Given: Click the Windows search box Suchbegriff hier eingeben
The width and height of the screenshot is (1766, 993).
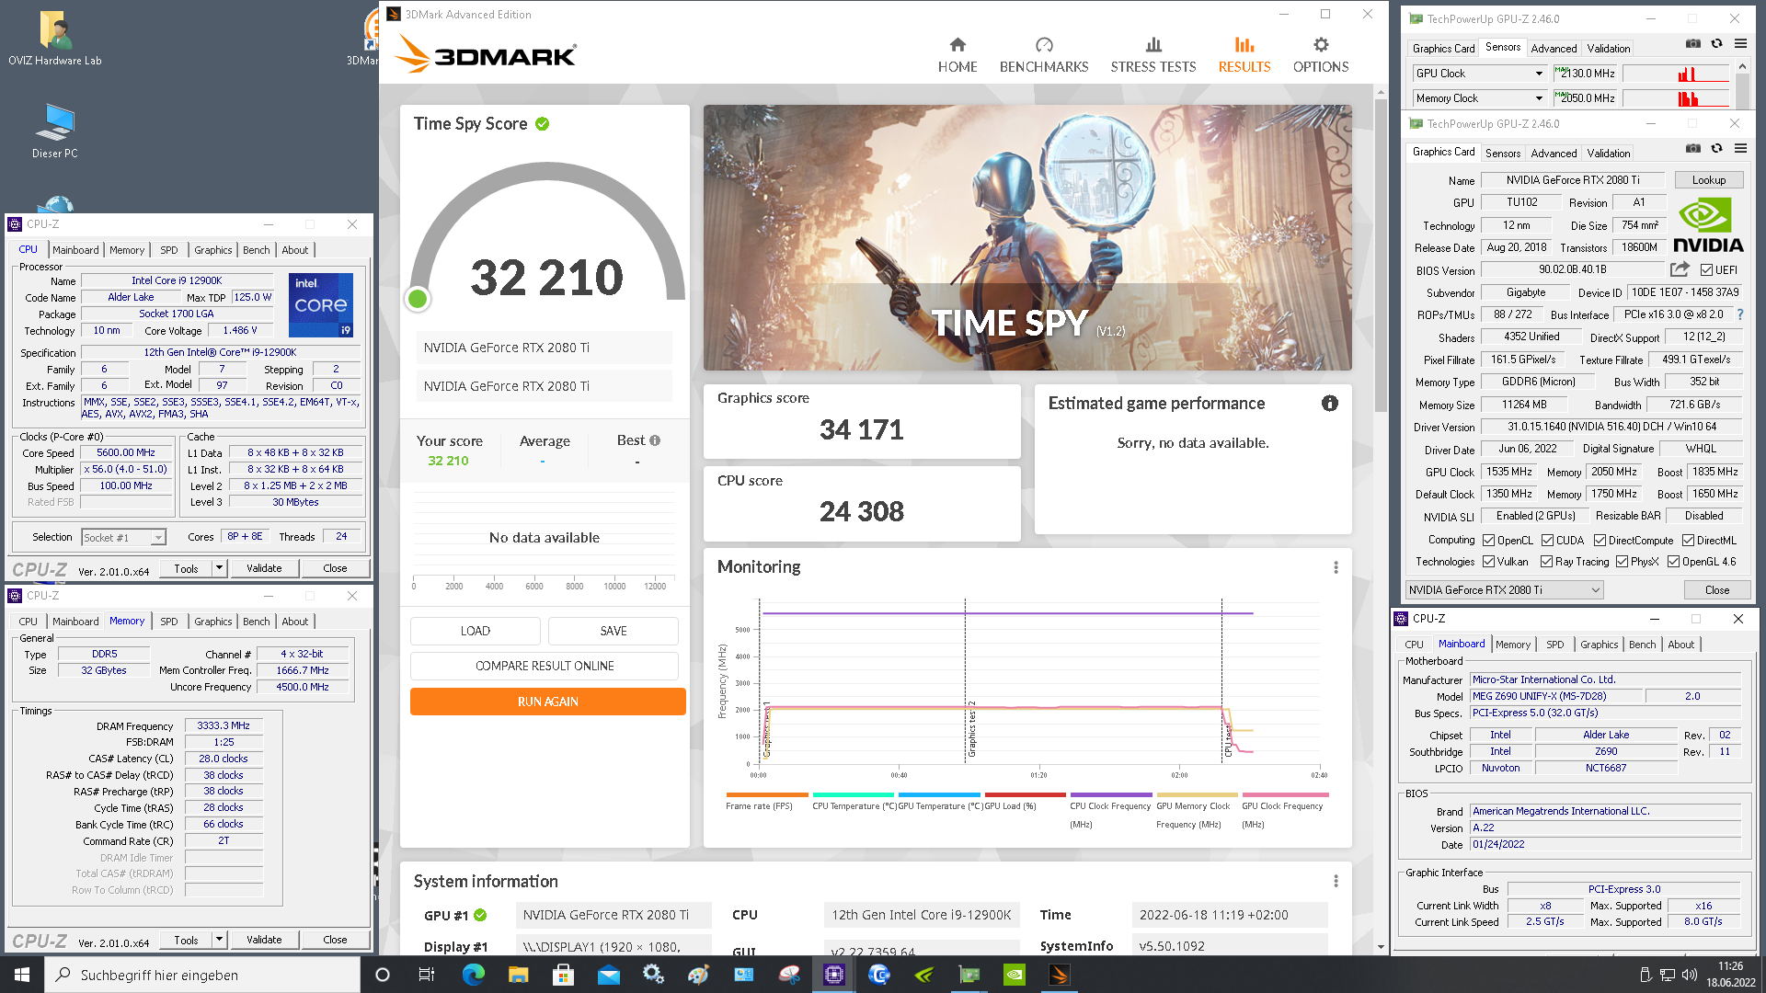Looking at the screenshot, I should pos(202,975).
